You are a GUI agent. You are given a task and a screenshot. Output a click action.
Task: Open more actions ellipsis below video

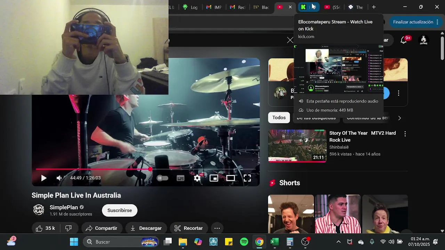pyautogui.click(x=217, y=228)
